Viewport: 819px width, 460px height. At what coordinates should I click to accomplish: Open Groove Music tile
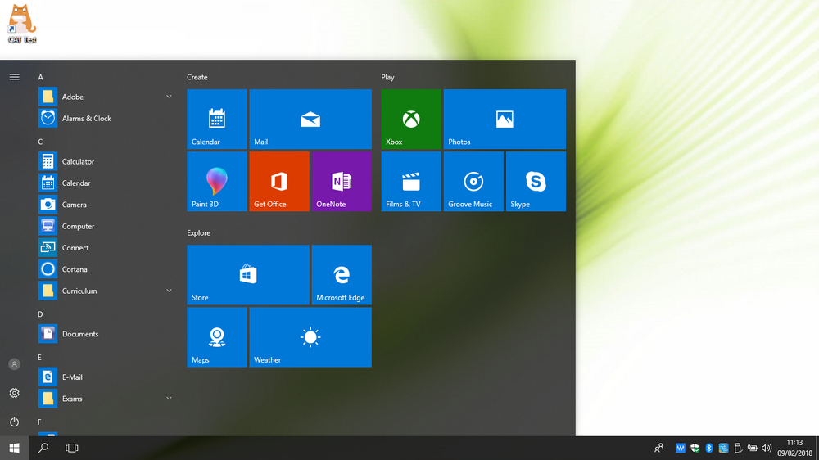[x=473, y=181]
